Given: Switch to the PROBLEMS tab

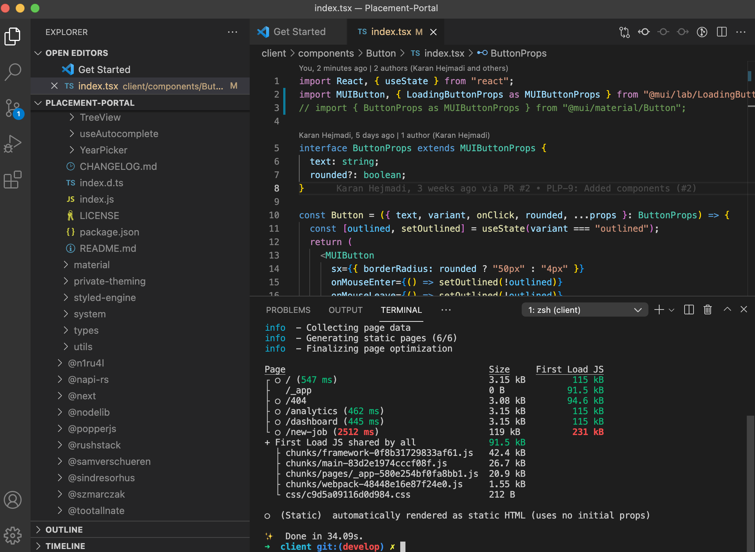Looking at the screenshot, I should tap(288, 310).
